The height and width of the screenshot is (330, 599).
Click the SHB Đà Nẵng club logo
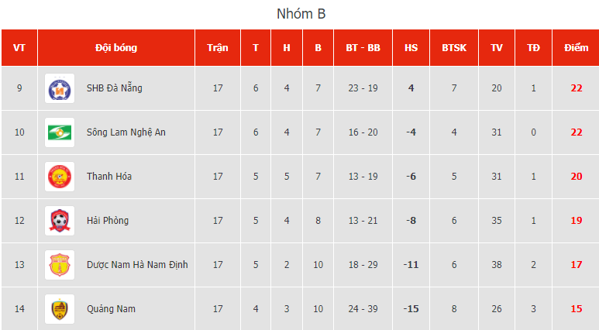(60, 88)
